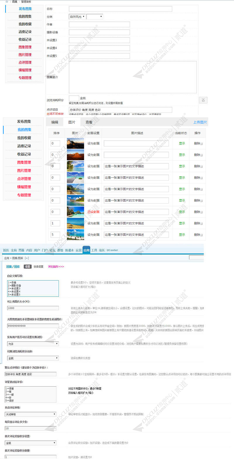
Task: Click 设为封面 in the row with sort 5
Action: (93, 235)
